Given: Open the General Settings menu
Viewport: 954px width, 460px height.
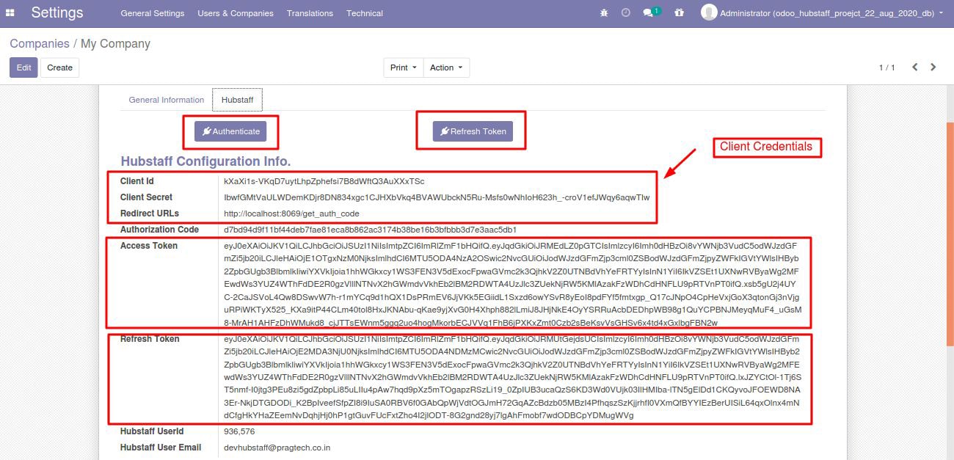Looking at the screenshot, I should [153, 13].
